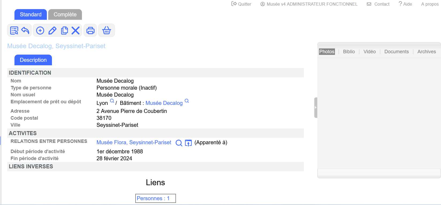
Task: Delete the record with X icon
Action: (76, 31)
